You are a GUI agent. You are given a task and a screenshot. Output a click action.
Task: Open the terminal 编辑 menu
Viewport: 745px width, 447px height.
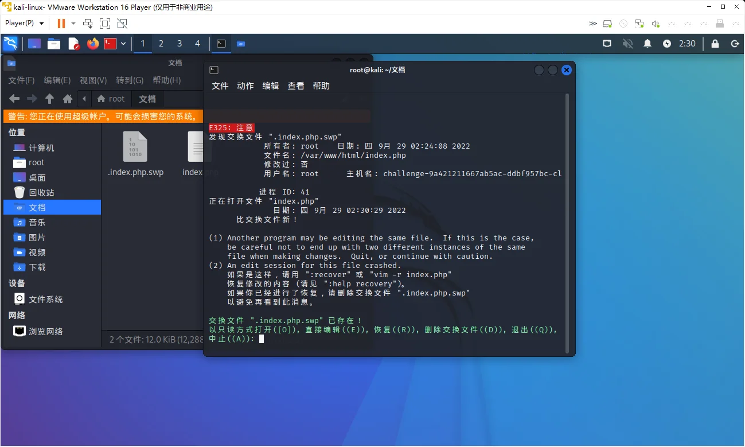click(271, 86)
